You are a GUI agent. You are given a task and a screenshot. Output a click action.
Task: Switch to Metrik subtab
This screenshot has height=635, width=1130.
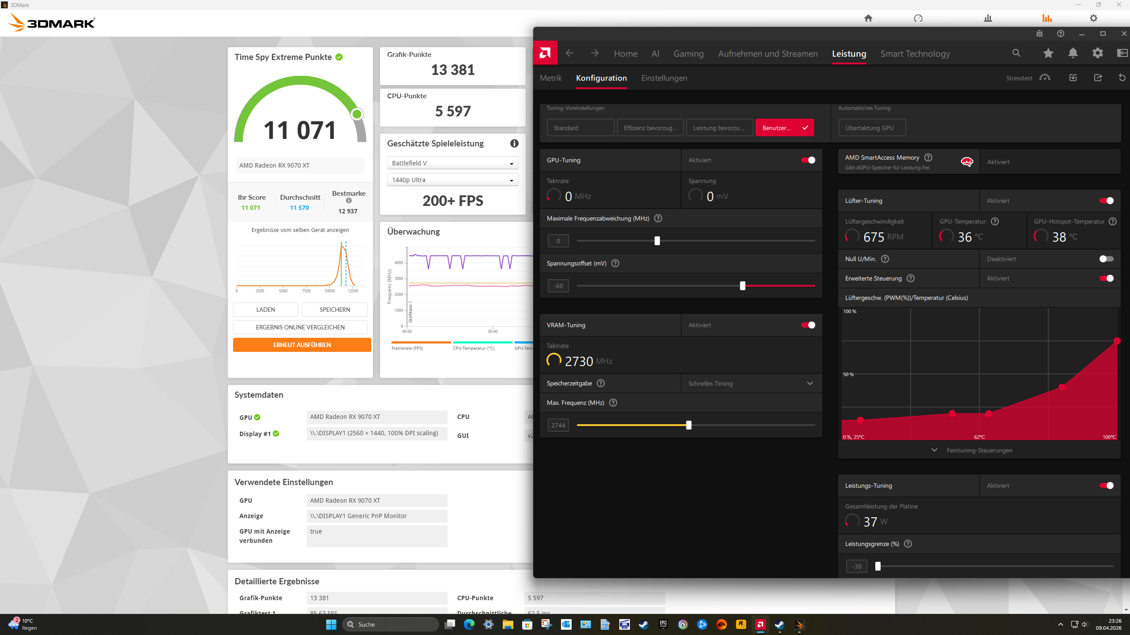coord(550,78)
